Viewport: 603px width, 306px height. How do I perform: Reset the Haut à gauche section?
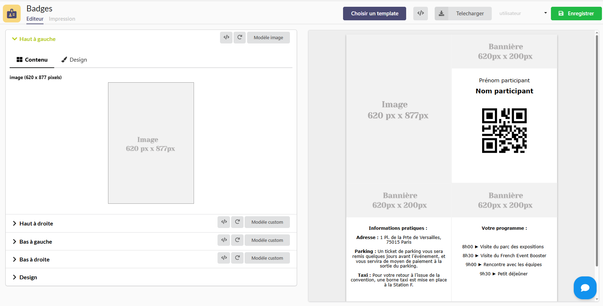coord(240,37)
